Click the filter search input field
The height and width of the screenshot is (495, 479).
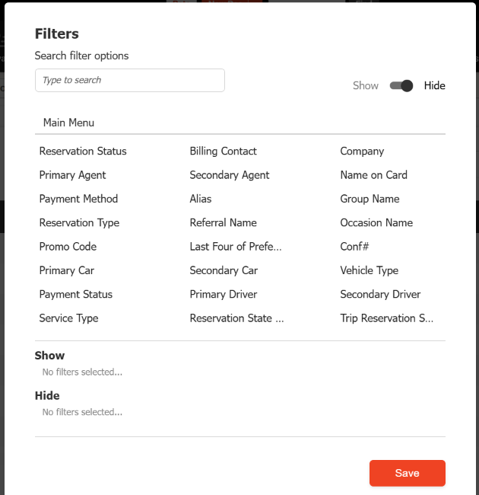coord(130,81)
